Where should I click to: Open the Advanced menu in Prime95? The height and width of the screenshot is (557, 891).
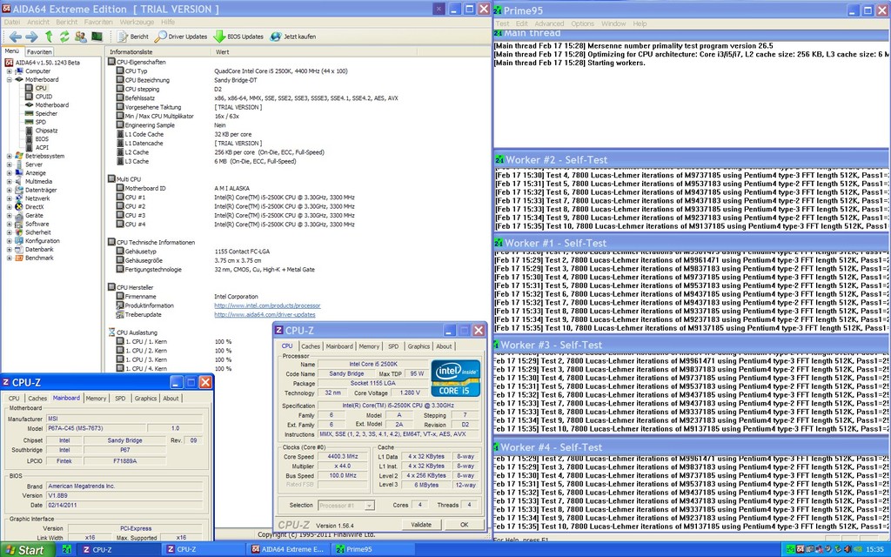click(x=549, y=23)
